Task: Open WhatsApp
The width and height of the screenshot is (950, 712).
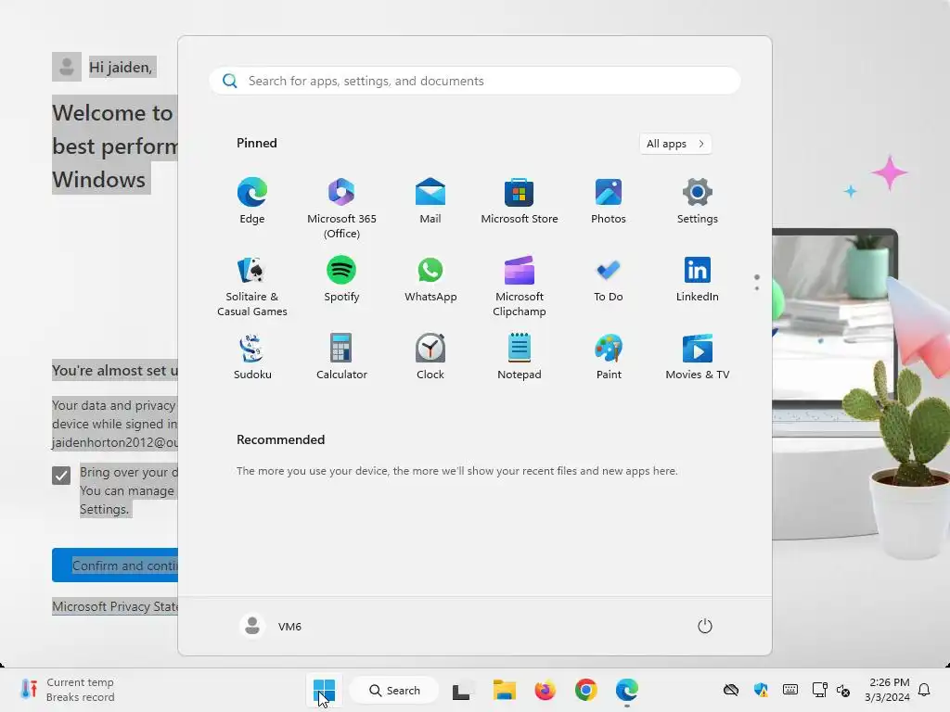Action: tap(430, 280)
